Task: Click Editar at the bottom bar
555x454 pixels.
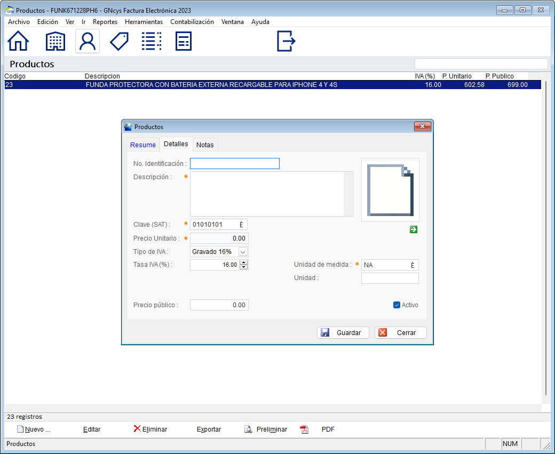Action: click(92, 429)
